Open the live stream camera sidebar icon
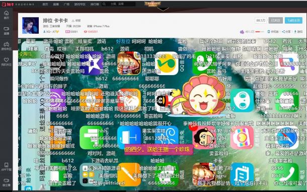Image resolution: width=307 pixels, height=192 pixels. (6, 29)
